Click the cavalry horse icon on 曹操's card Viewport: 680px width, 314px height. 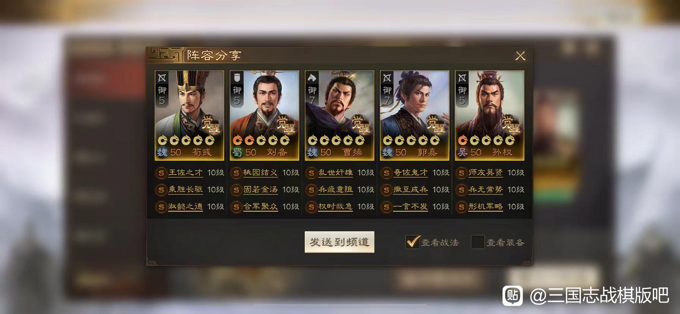tap(312, 78)
